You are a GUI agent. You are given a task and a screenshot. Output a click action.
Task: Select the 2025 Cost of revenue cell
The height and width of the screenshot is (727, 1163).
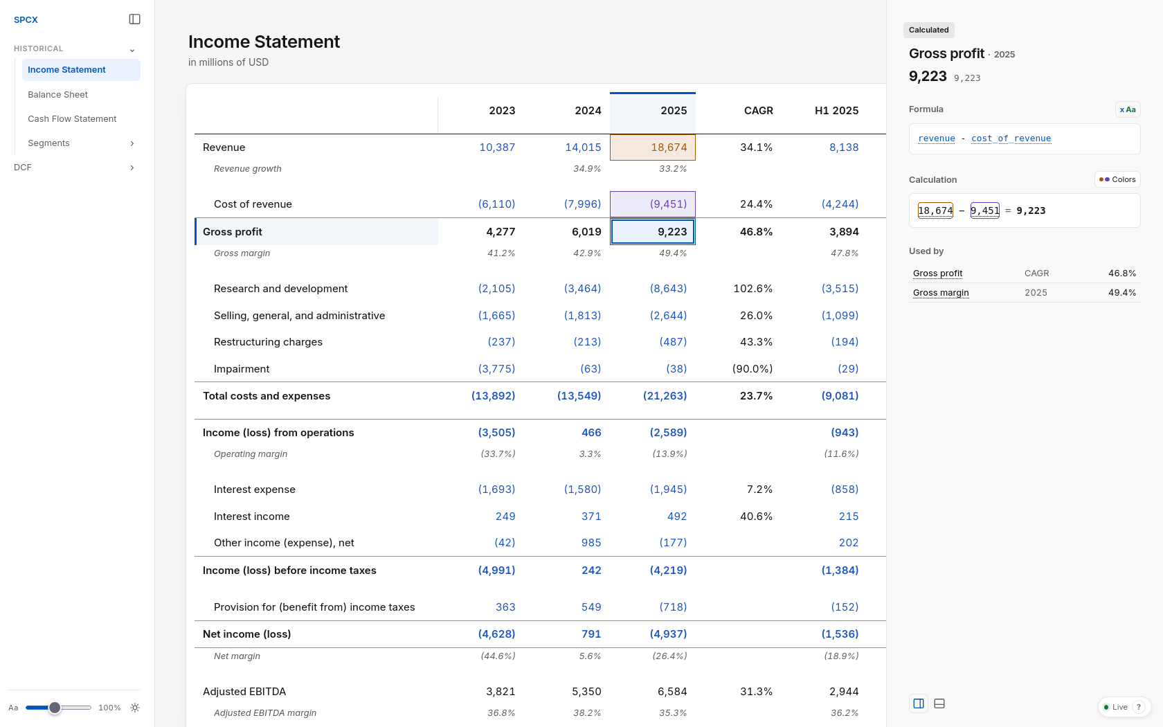[x=653, y=204]
